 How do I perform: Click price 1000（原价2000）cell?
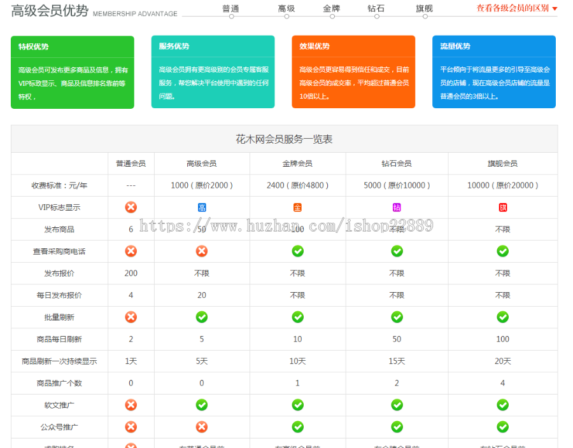pos(202,185)
